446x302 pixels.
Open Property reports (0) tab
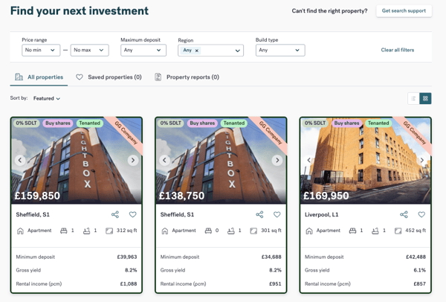point(187,77)
